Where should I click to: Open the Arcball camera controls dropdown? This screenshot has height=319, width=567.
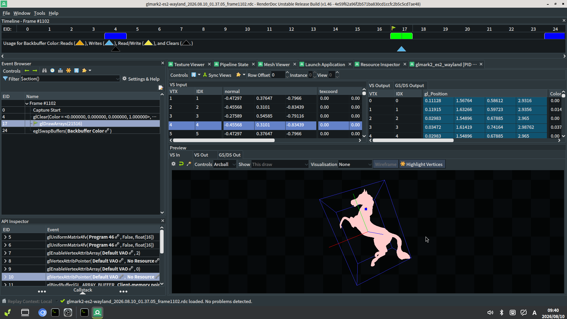coord(225,164)
